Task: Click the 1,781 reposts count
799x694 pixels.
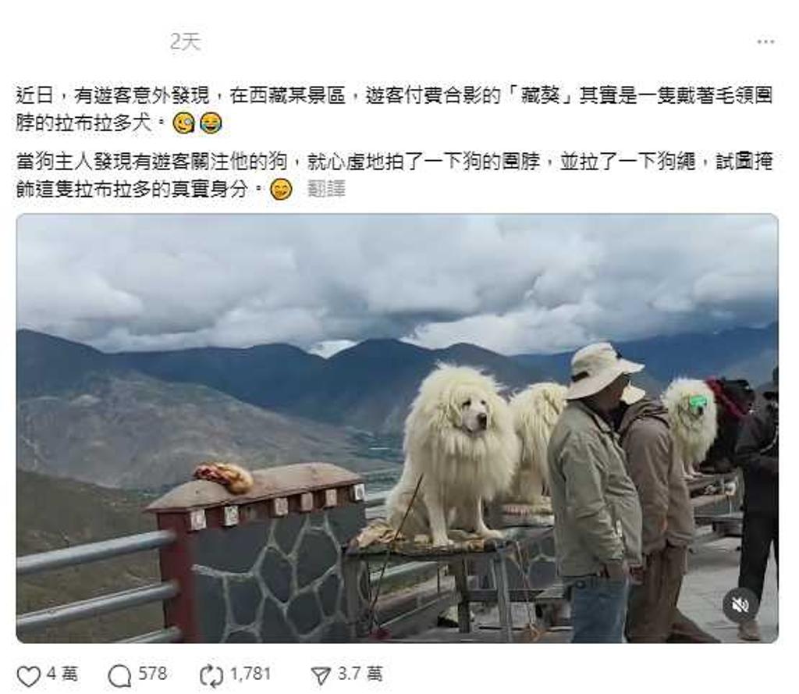Action: pos(250,674)
